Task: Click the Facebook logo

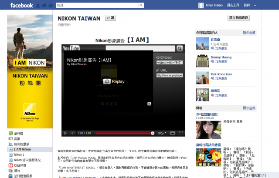Action: tap(21, 6)
